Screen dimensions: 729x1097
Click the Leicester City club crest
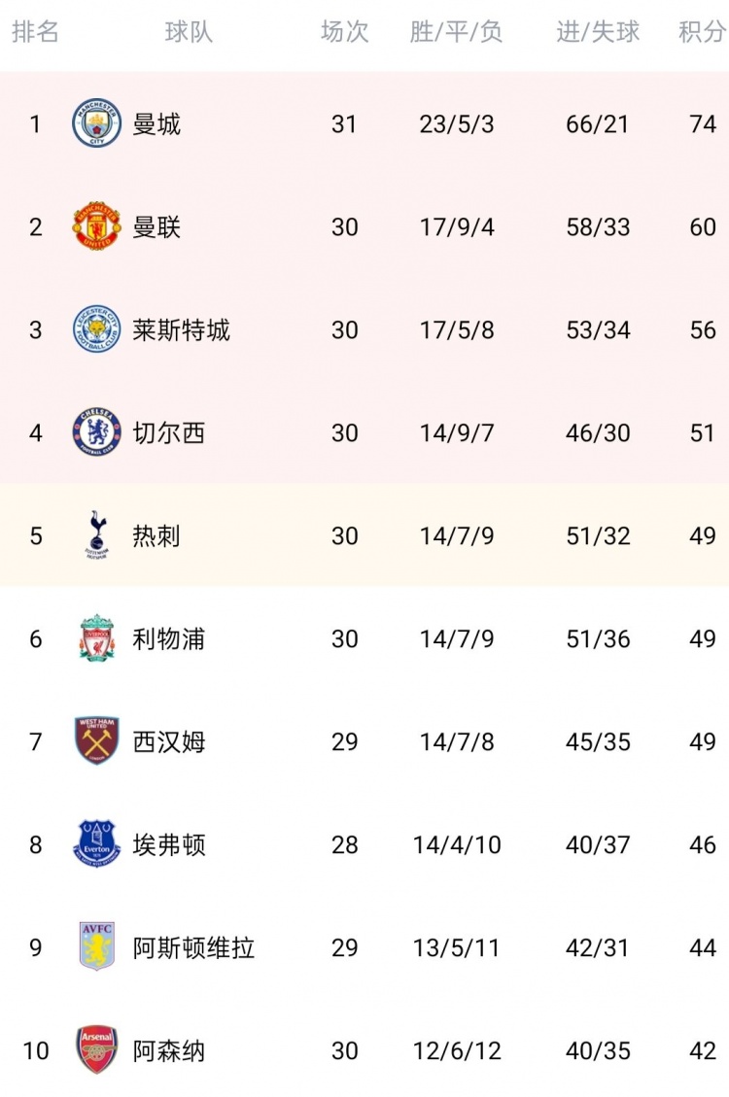tap(96, 328)
